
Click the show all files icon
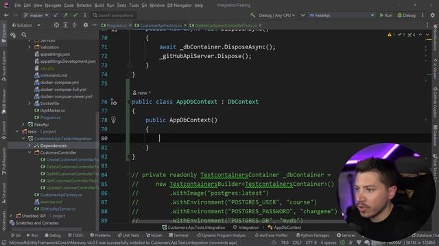coord(13,35)
